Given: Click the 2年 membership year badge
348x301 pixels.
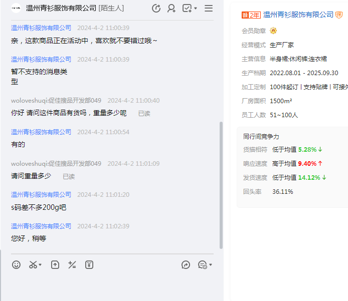Looking at the screenshot, I should 251,15.
